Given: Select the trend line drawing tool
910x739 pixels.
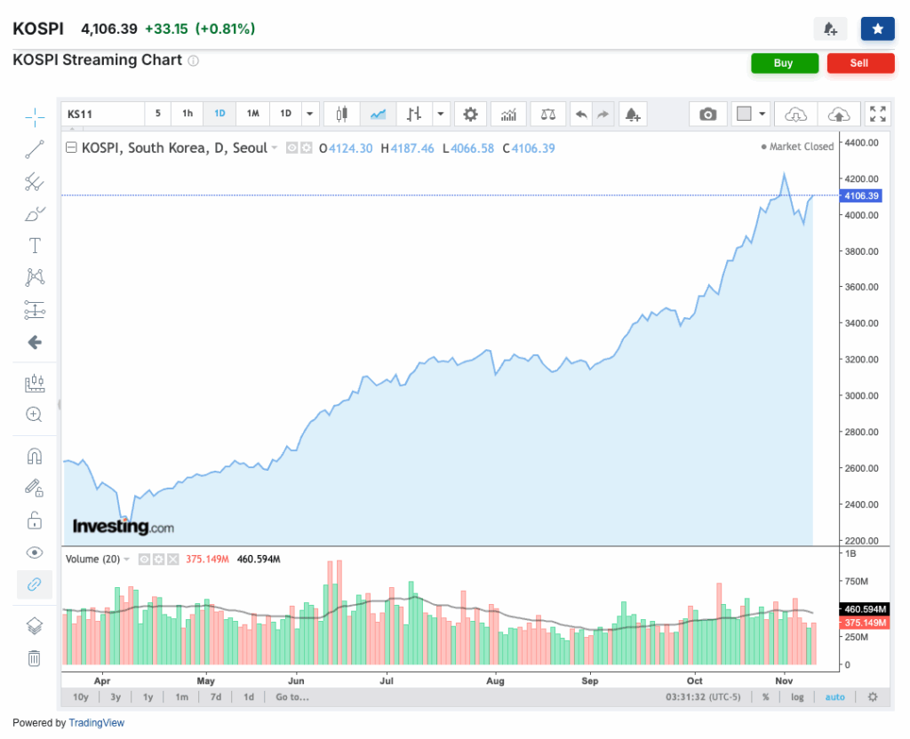Looking at the screenshot, I should (34, 148).
